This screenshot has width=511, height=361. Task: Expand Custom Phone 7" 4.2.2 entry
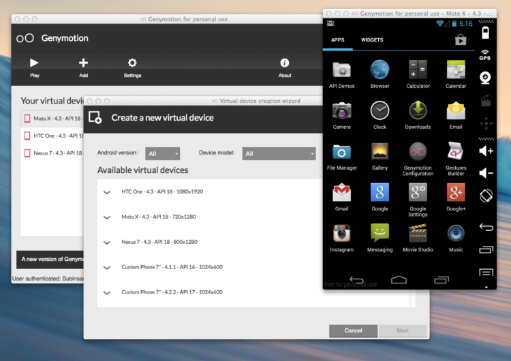(x=106, y=293)
